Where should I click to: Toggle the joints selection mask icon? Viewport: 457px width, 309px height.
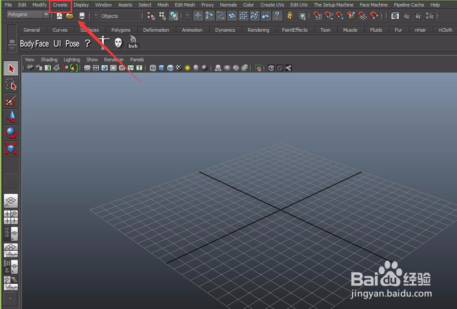(210, 16)
